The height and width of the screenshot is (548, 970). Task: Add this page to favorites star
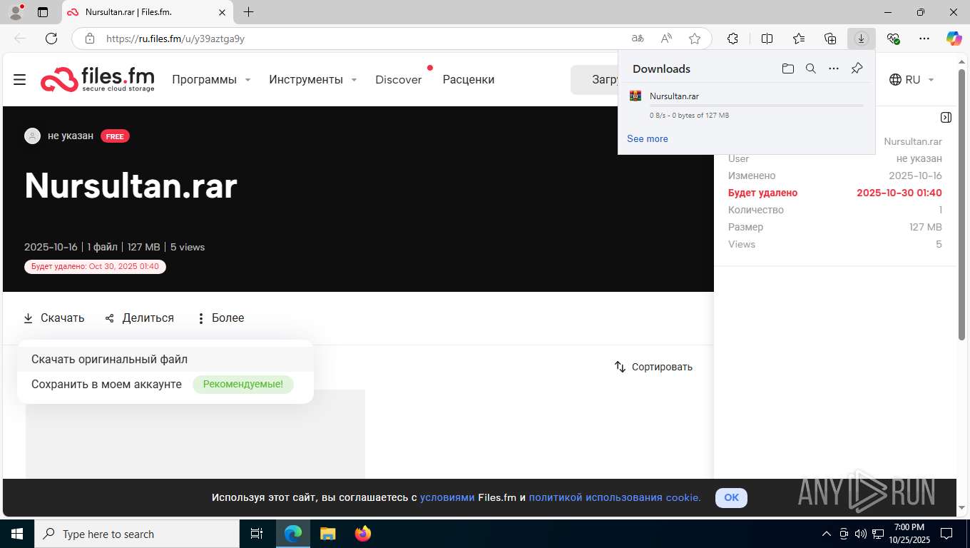coord(695,39)
